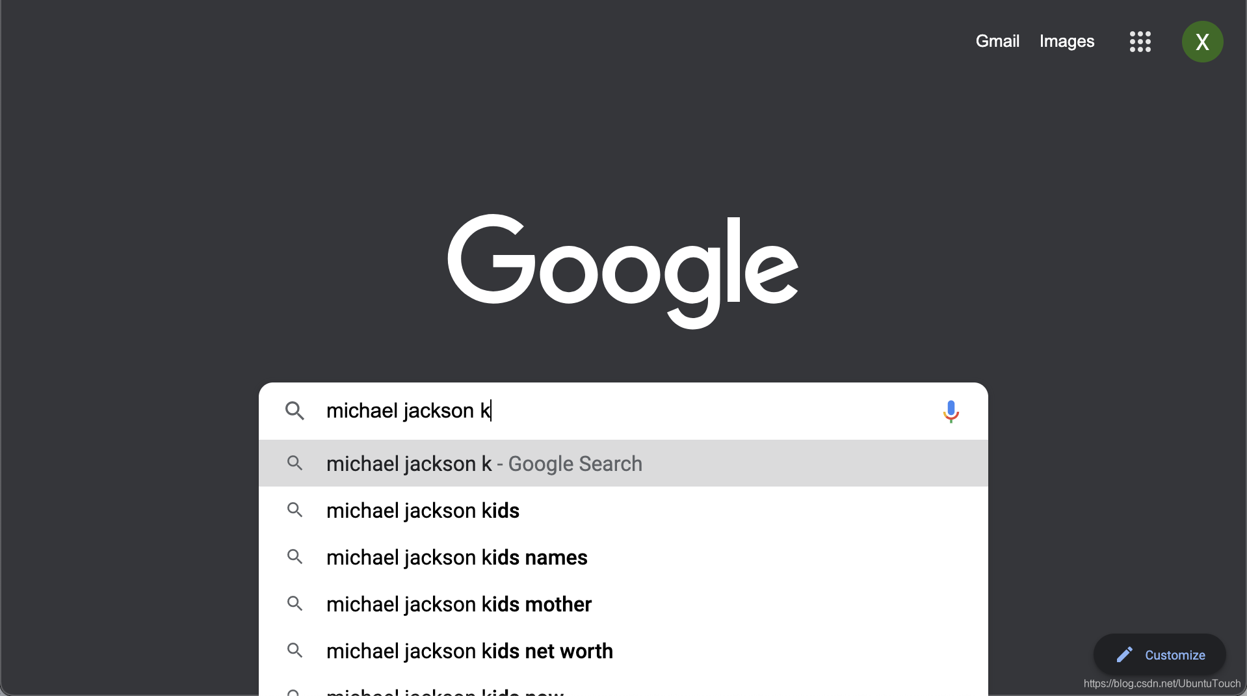Click inside the search input field
1247x696 pixels.
click(585, 411)
